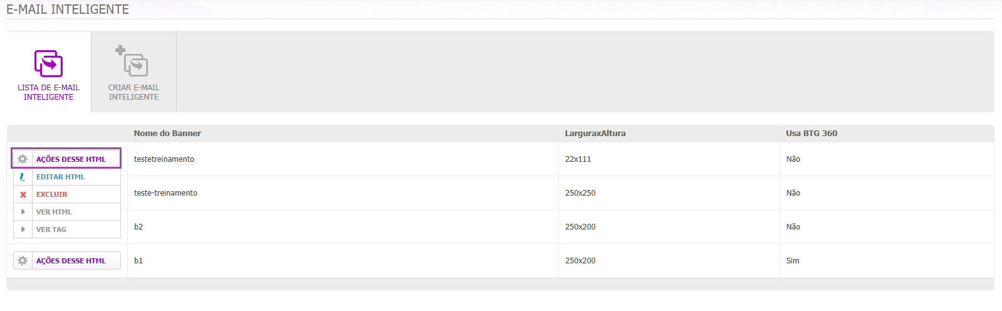Screen dimensions: 1002x311
Task: Open the Lista de E-mail Inteligente icon
Action: coord(48,63)
